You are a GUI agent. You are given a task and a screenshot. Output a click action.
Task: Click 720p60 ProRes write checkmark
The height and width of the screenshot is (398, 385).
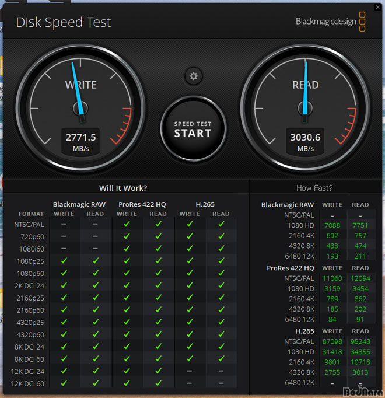pos(127,236)
